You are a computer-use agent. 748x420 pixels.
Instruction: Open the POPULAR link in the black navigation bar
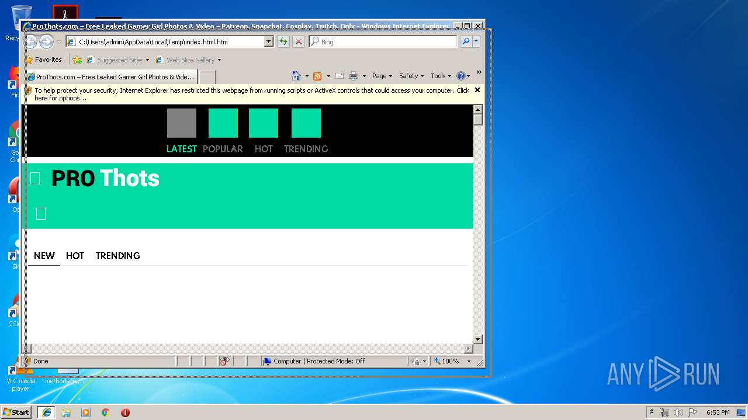point(223,149)
